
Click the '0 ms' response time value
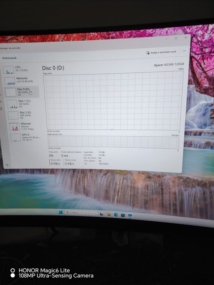[64, 156]
